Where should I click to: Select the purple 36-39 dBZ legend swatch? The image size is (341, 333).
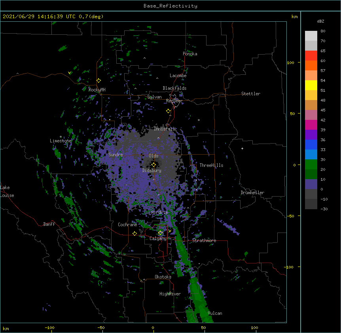311,135
